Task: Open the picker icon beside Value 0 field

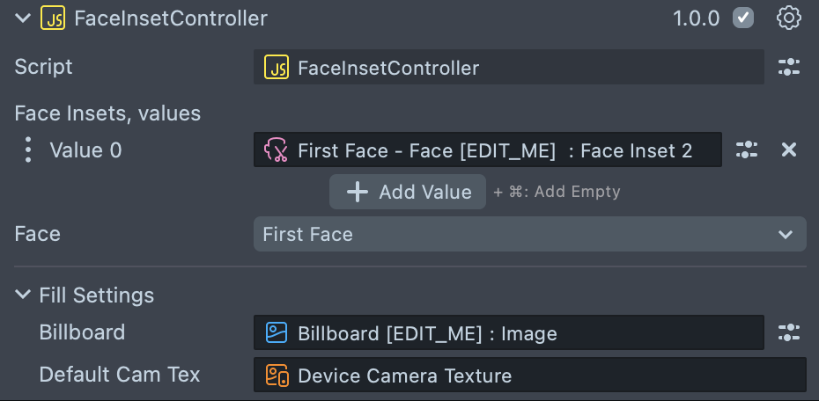Action: tap(747, 150)
